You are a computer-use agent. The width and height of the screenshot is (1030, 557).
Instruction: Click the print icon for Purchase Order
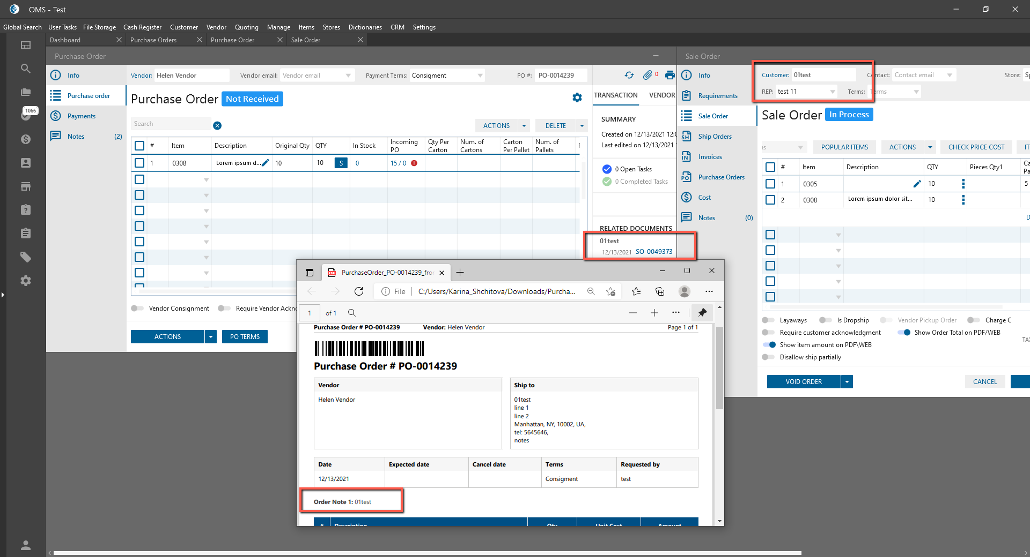[x=669, y=76]
